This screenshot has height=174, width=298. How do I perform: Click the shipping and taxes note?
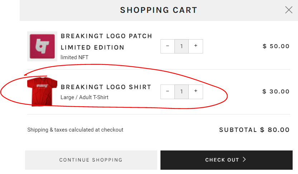point(75,130)
